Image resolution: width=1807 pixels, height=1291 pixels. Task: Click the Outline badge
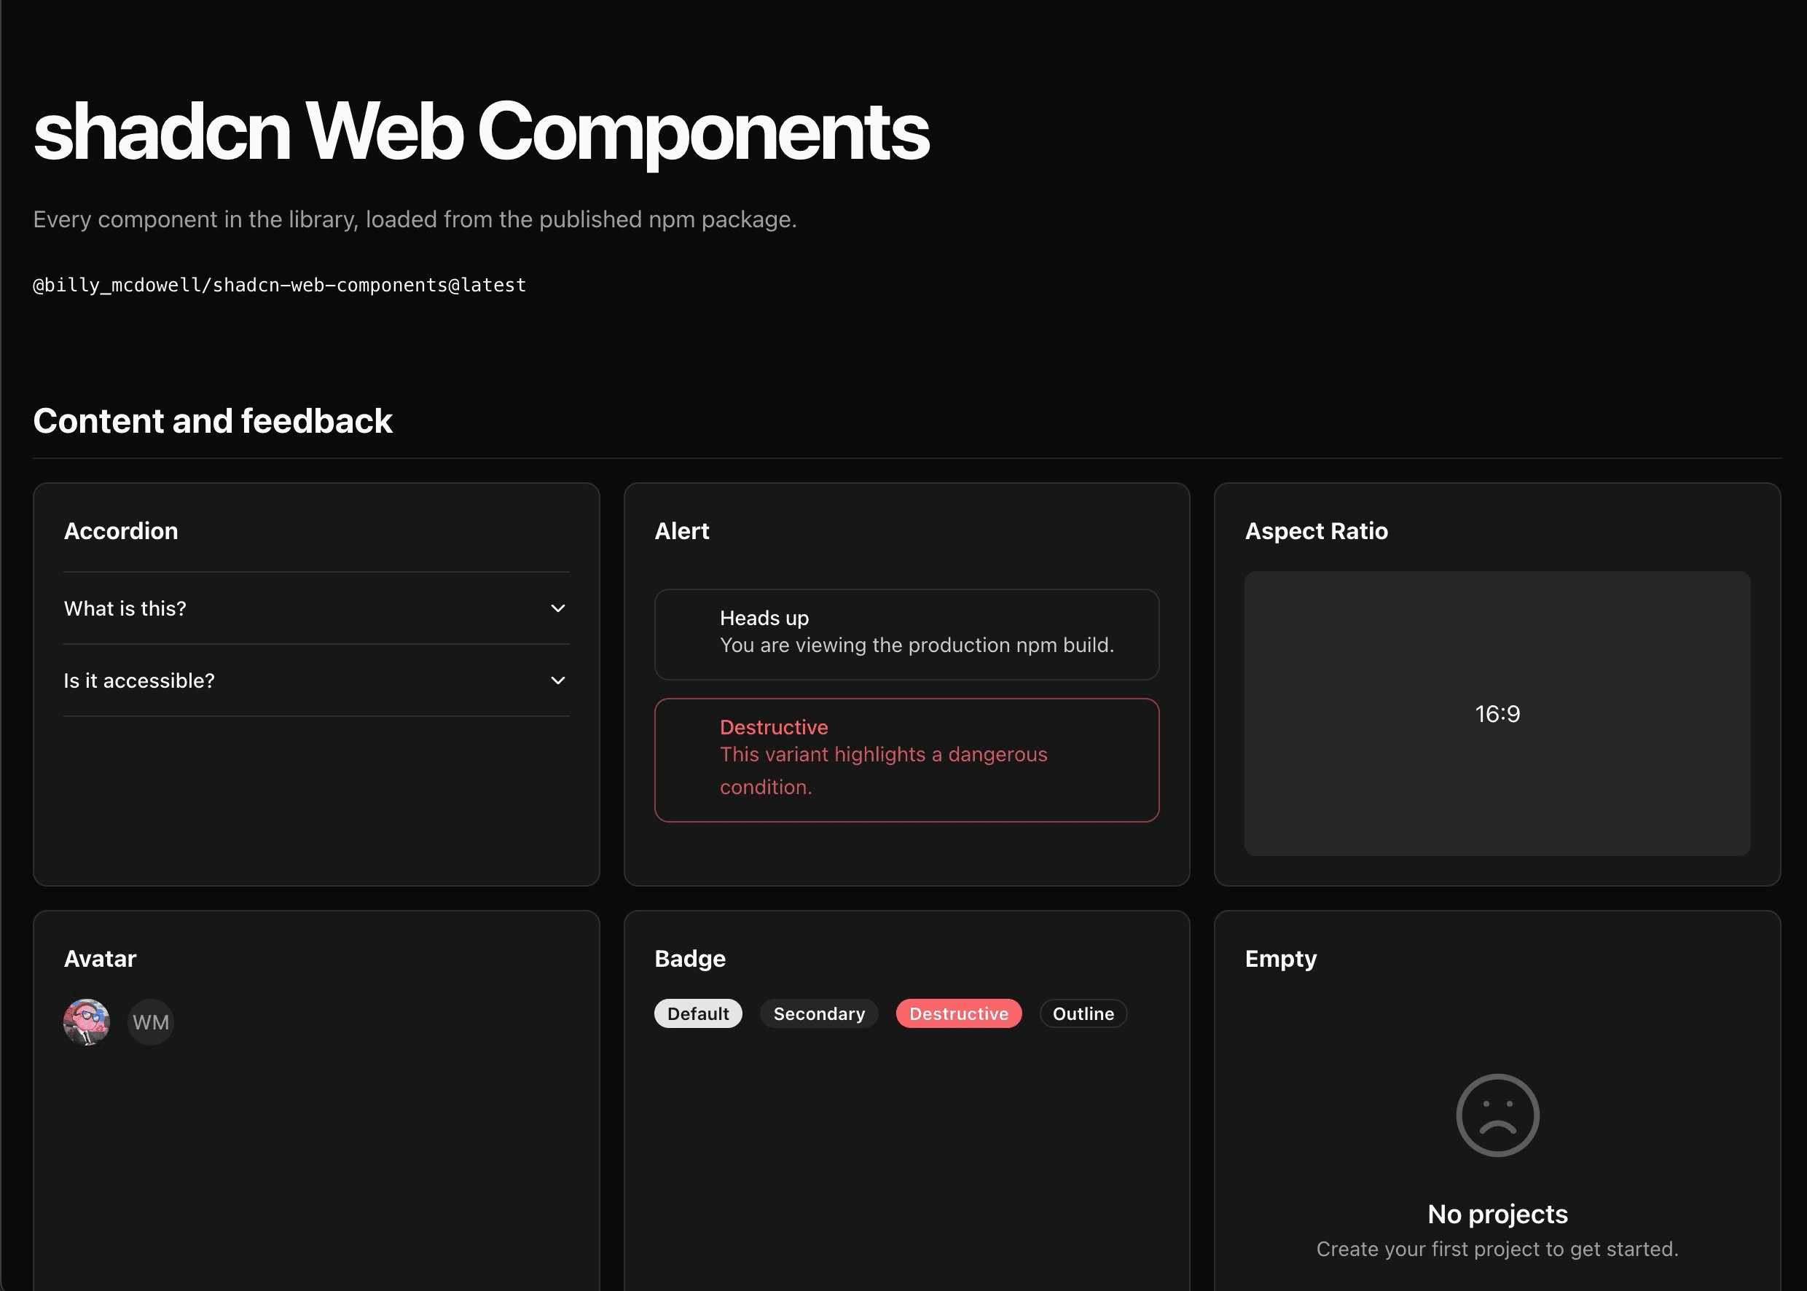(1083, 1013)
